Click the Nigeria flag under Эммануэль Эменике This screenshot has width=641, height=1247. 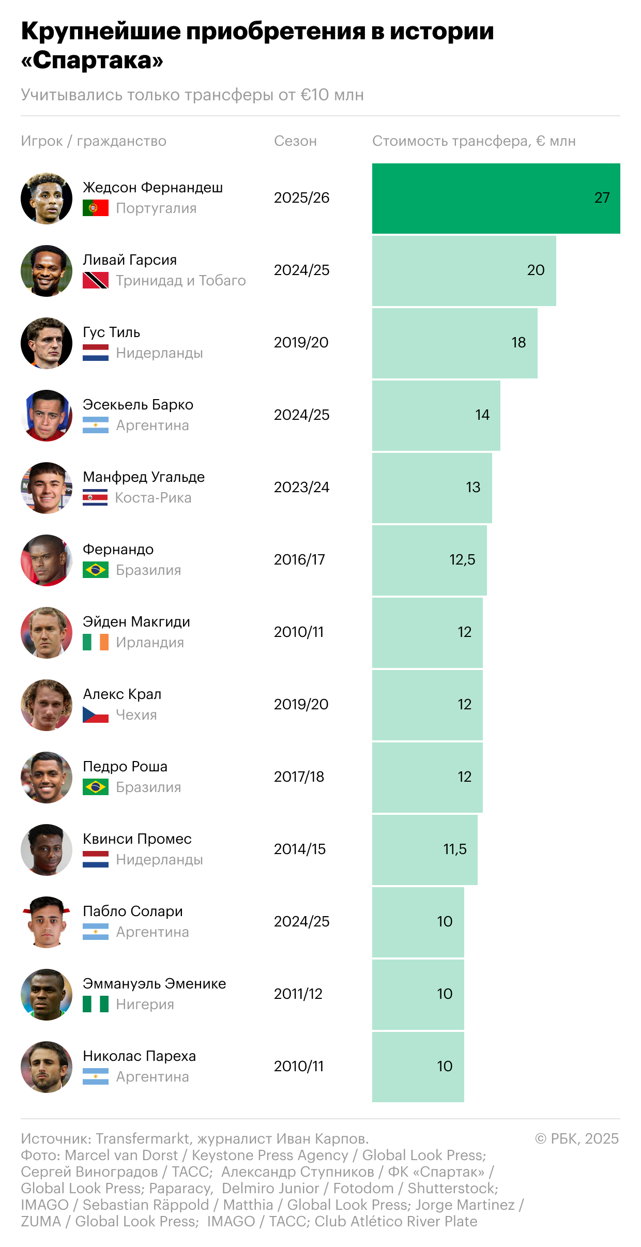pos(96,1005)
